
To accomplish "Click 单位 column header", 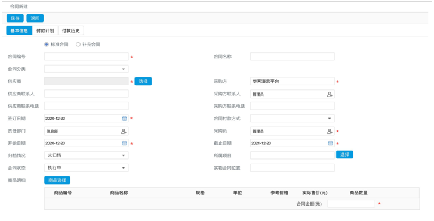I will (238, 192).
